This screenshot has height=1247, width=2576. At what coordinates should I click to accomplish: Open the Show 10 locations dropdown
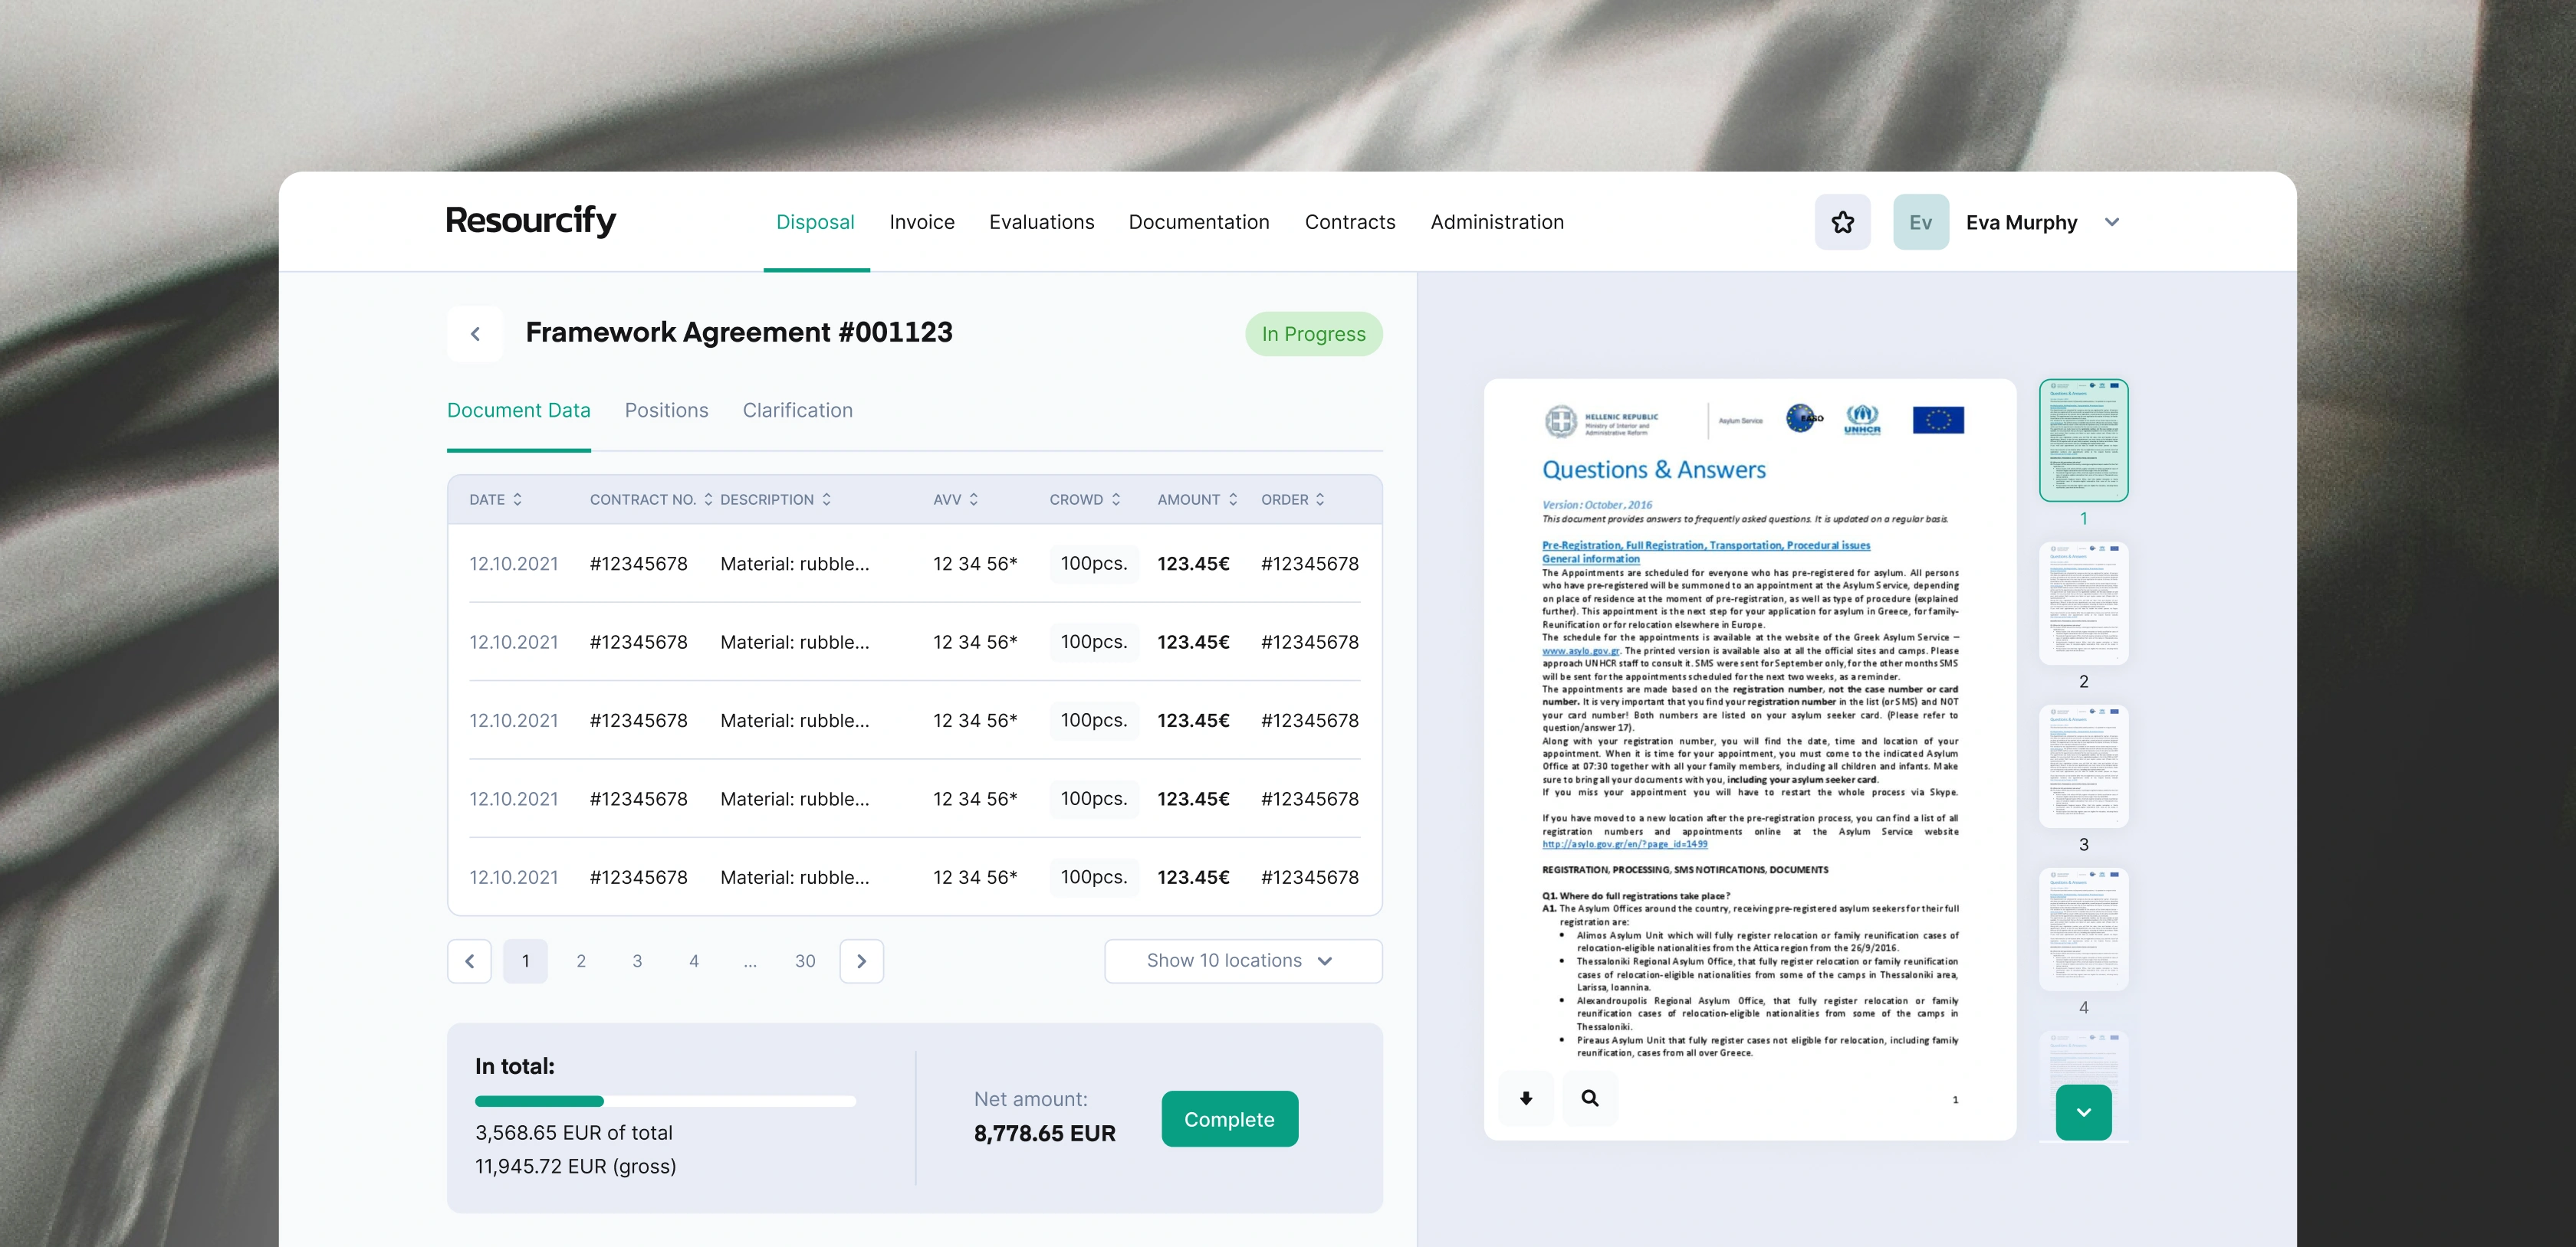(1243, 961)
